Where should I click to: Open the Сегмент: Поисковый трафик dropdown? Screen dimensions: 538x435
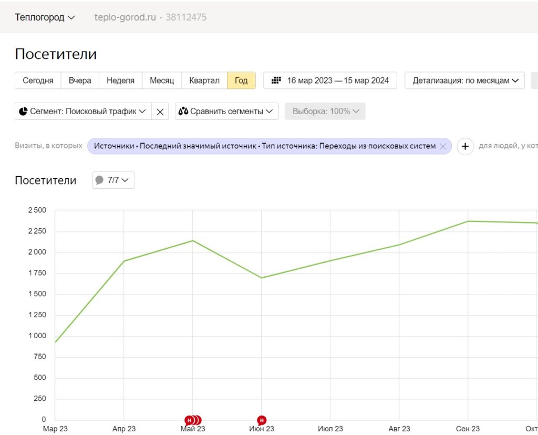point(83,112)
